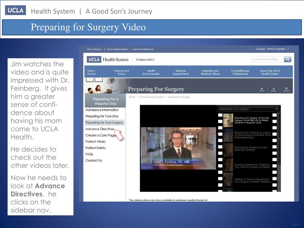
Task: Click the search magnifier button
Action: click(288, 59)
